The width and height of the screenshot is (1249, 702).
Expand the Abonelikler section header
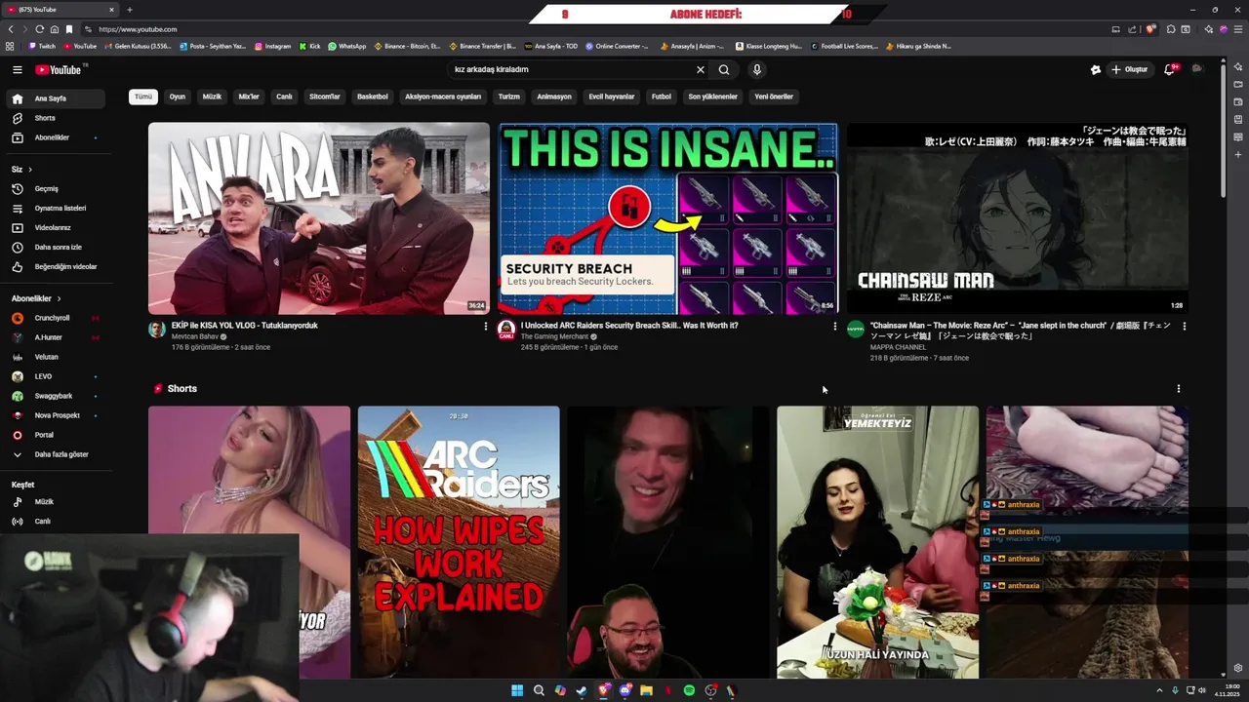click(x=36, y=298)
